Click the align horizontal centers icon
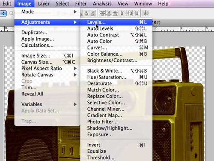Viewport: 214px width, 161px height. (86, 13)
